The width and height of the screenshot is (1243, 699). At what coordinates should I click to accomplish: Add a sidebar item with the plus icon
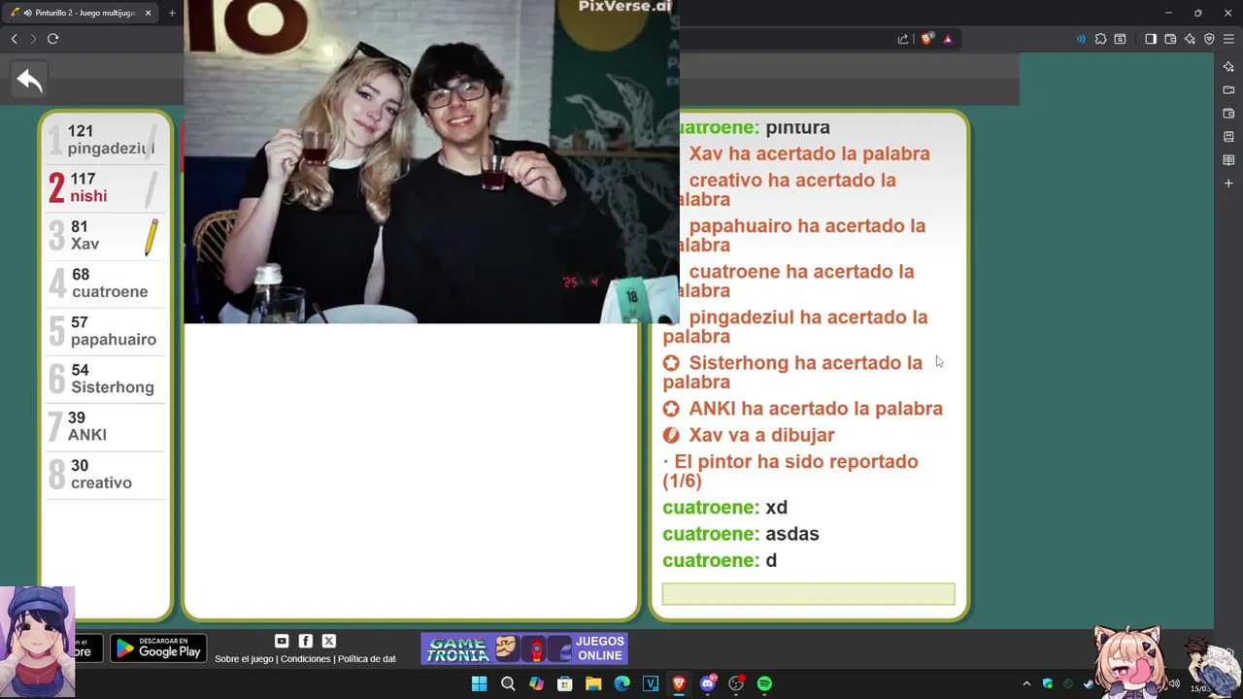point(1228,183)
